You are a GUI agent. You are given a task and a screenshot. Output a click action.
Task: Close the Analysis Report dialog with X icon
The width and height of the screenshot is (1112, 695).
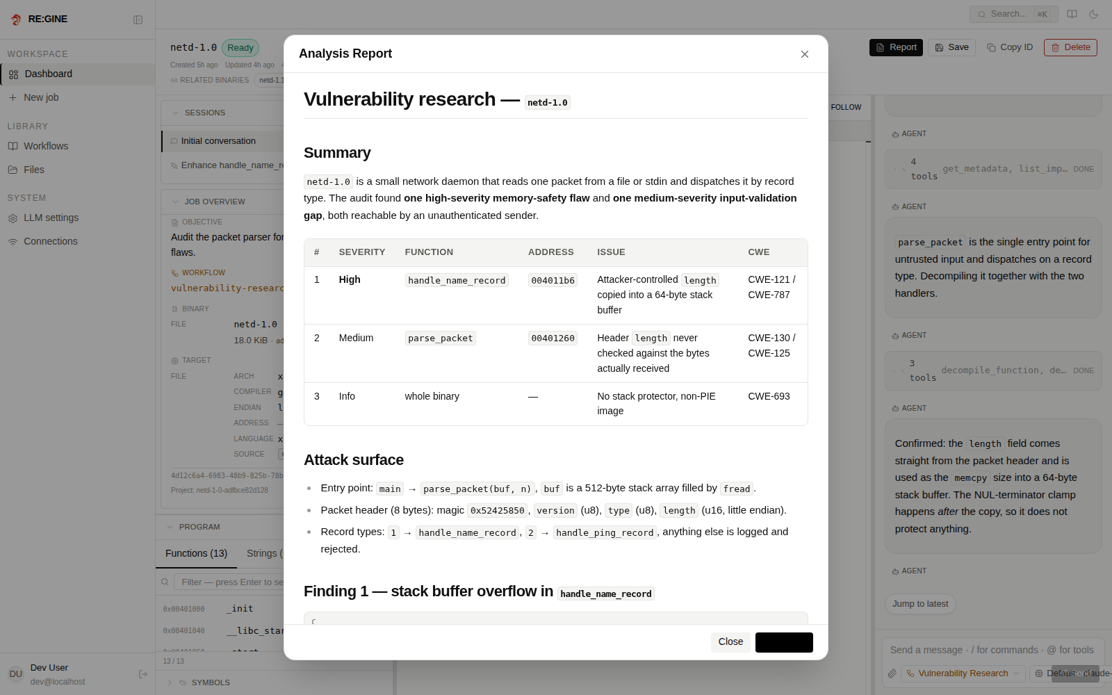[x=805, y=54]
